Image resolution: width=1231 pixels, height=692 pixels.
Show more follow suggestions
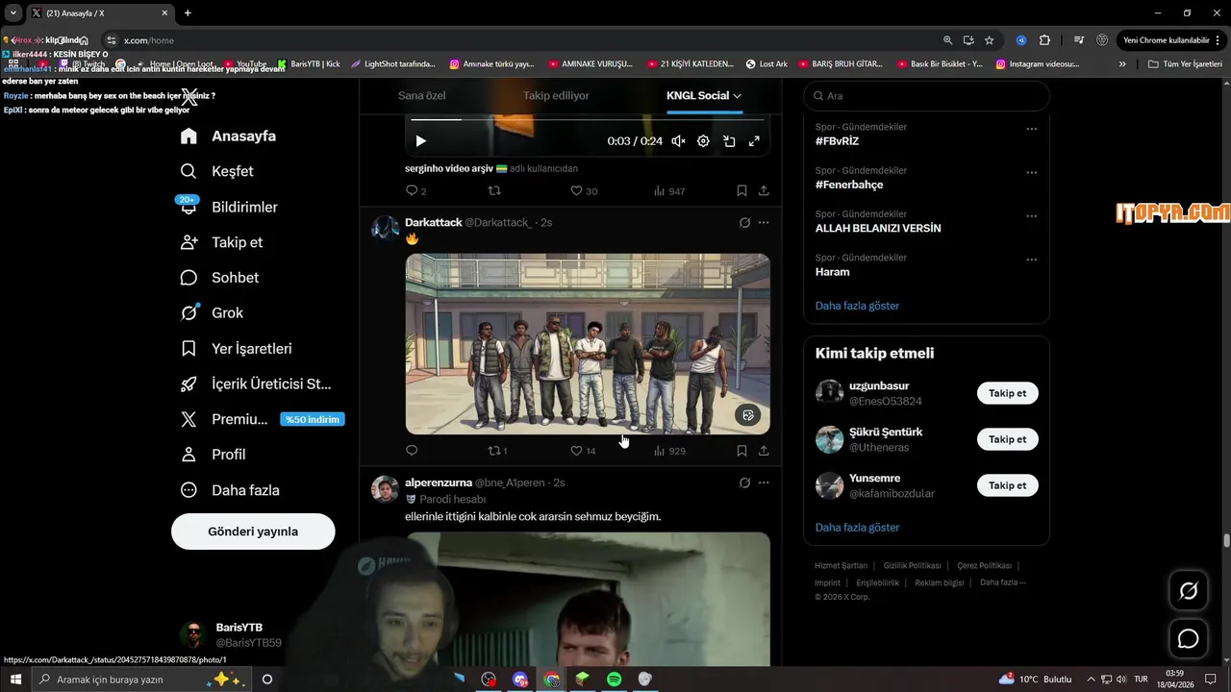857,528
